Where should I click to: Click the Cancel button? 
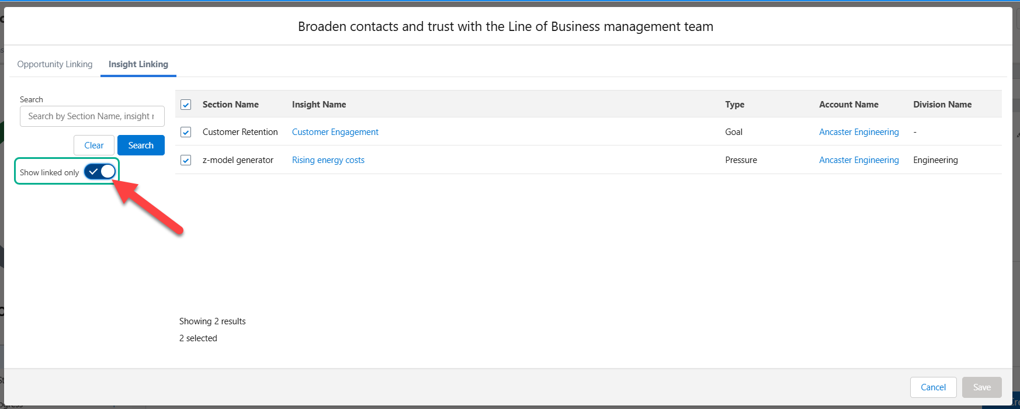coord(933,387)
